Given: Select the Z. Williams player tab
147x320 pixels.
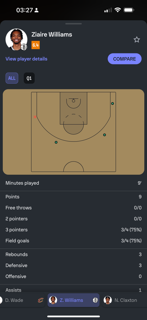Looking at the screenshot, I should (73, 300).
